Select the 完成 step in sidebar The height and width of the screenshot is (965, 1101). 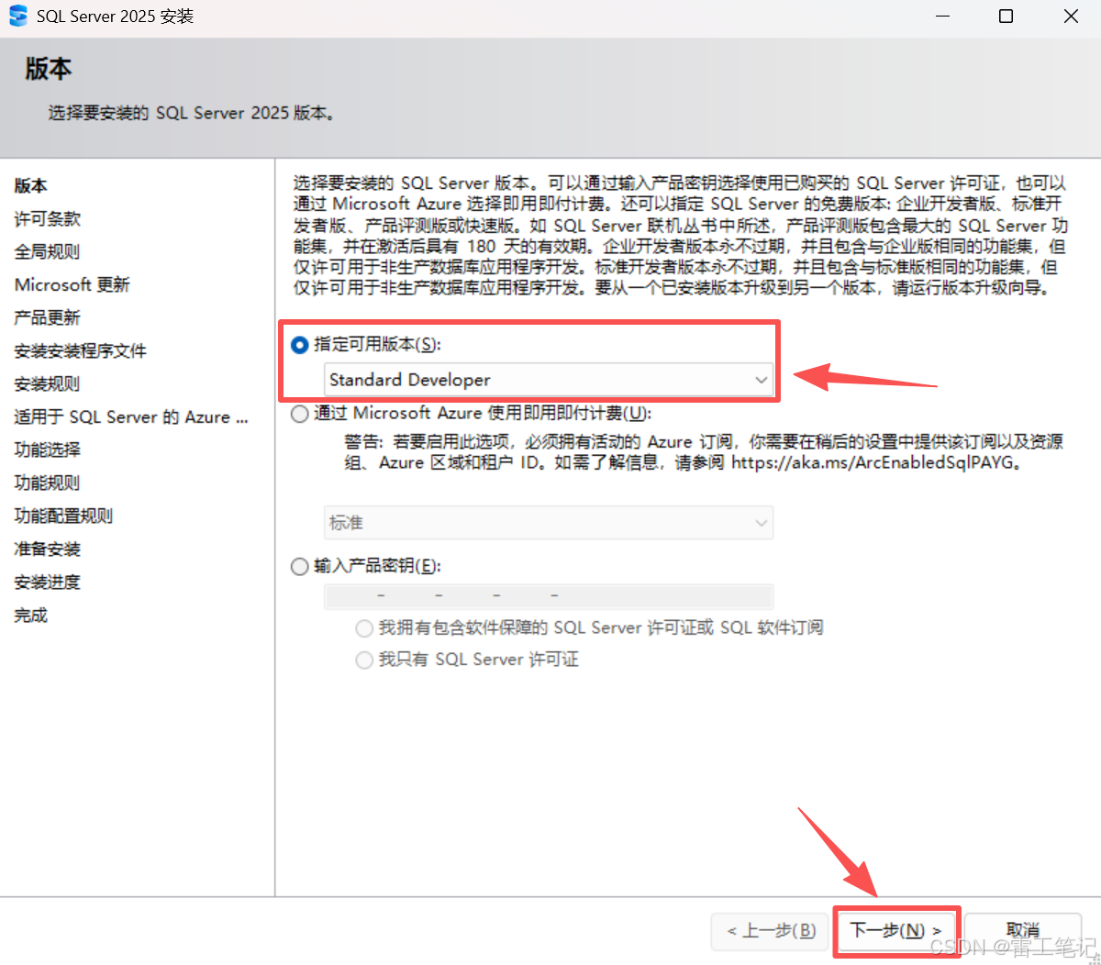tap(31, 616)
